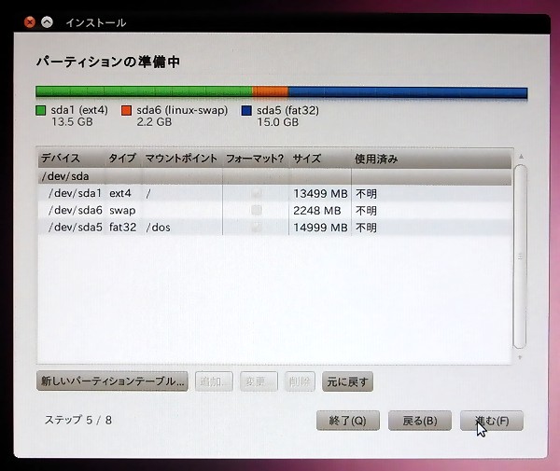The image size is (560, 471).
Task: Click the 進む(F) forward button
Action: pyautogui.click(x=492, y=421)
